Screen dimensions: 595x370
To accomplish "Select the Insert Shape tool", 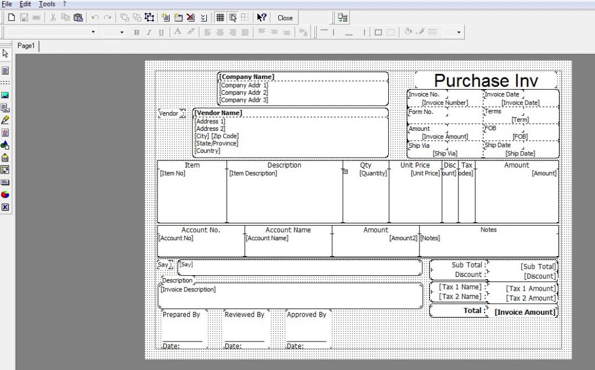I will pyautogui.click(x=5, y=145).
